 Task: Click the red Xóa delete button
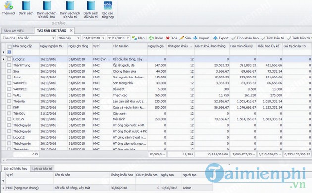(171, 38)
